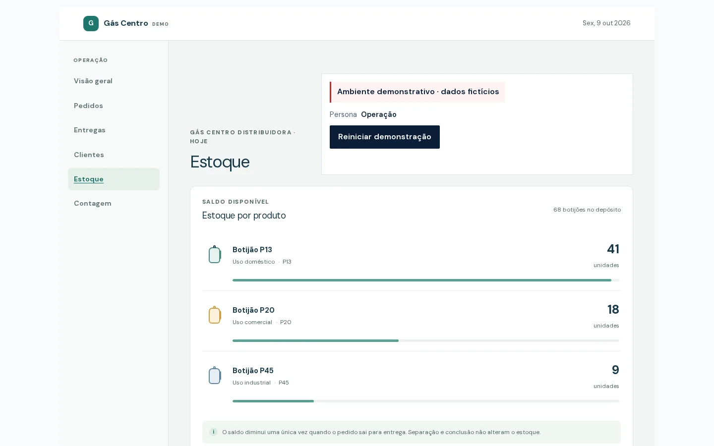Click the 'Uso comercial · P20' subtitle

[262, 322]
